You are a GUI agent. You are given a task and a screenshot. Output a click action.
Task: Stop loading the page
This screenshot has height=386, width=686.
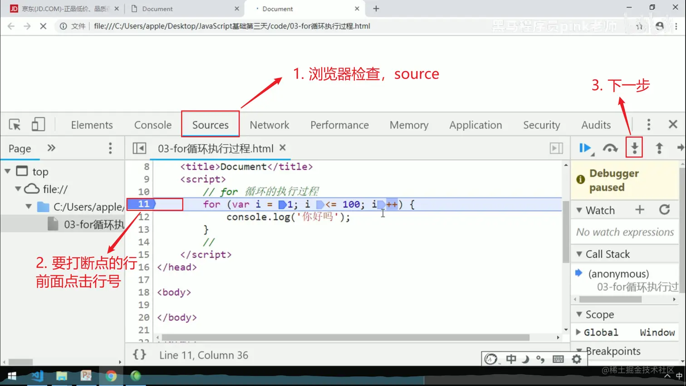tap(43, 26)
